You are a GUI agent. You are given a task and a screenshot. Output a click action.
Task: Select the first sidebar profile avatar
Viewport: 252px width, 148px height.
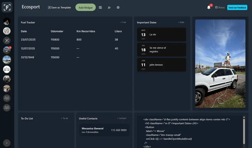coord(7,21)
